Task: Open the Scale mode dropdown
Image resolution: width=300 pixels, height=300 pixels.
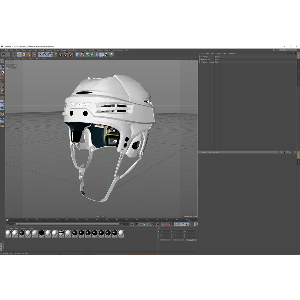Action: pyautogui.click(x=178, y=240)
